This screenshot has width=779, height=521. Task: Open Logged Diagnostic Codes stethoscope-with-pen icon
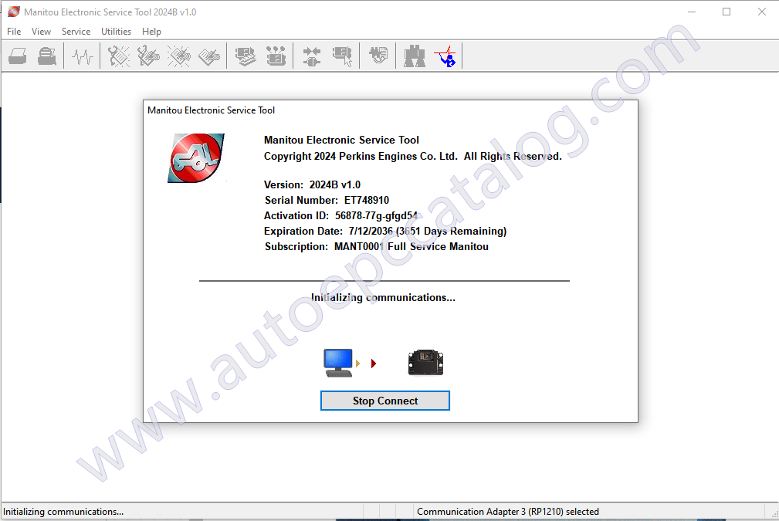coord(148,56)
